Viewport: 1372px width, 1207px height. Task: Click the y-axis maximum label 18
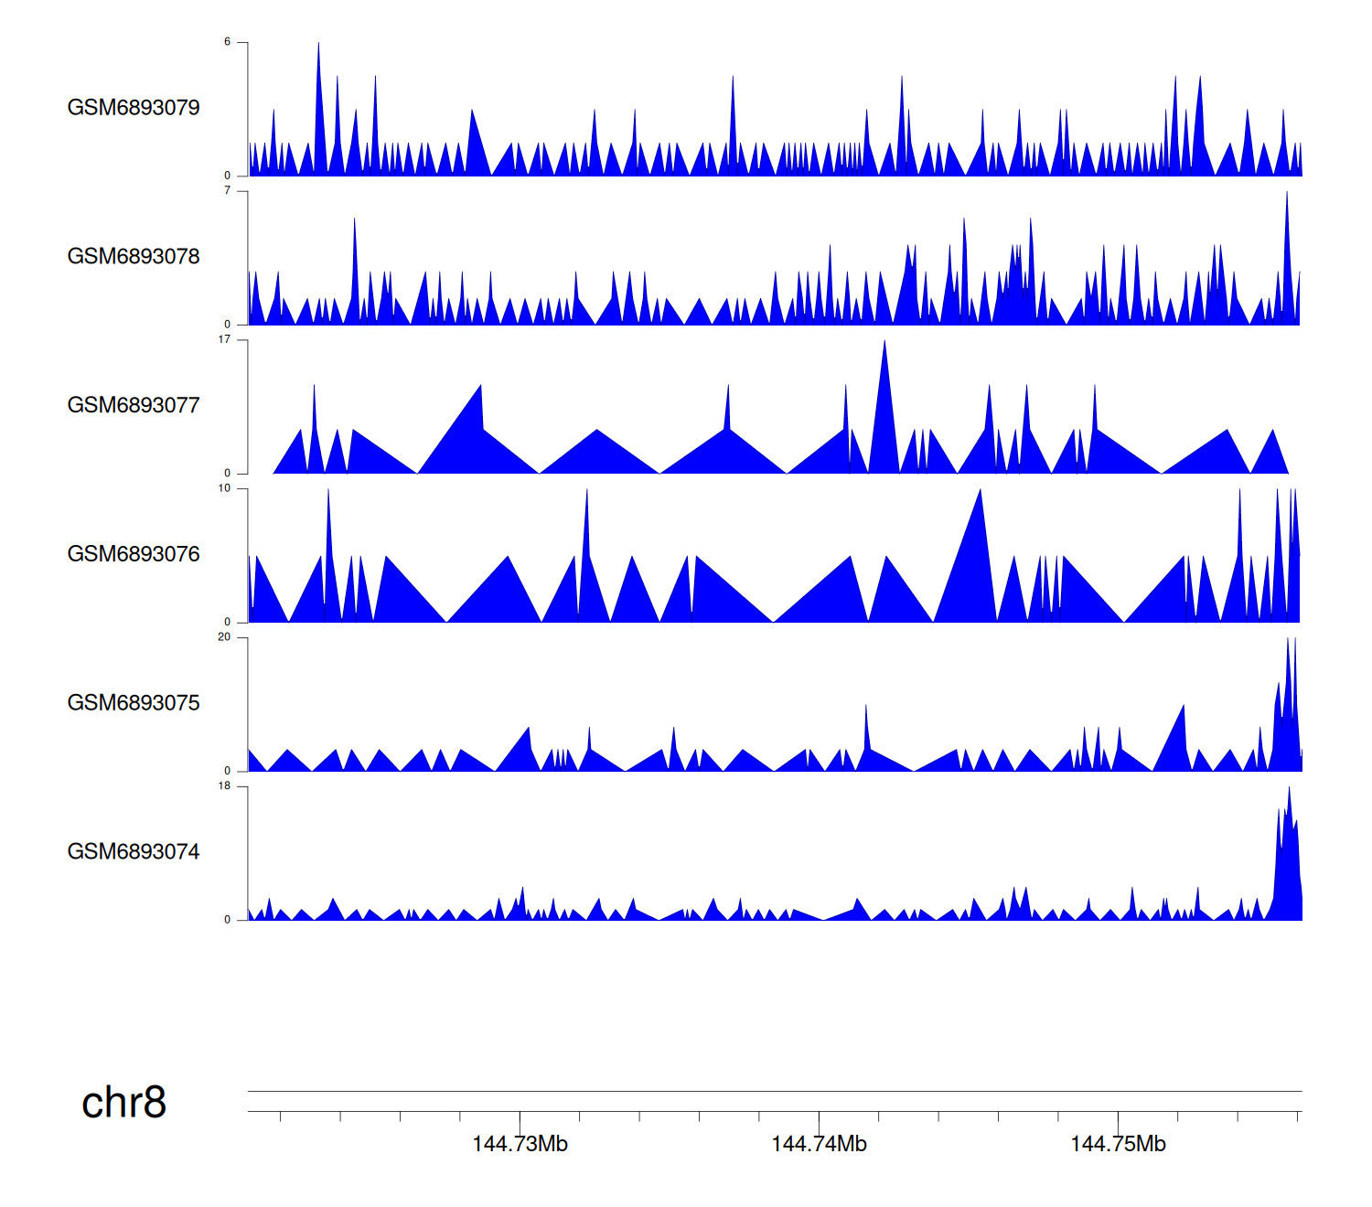(x=224, y=786)
